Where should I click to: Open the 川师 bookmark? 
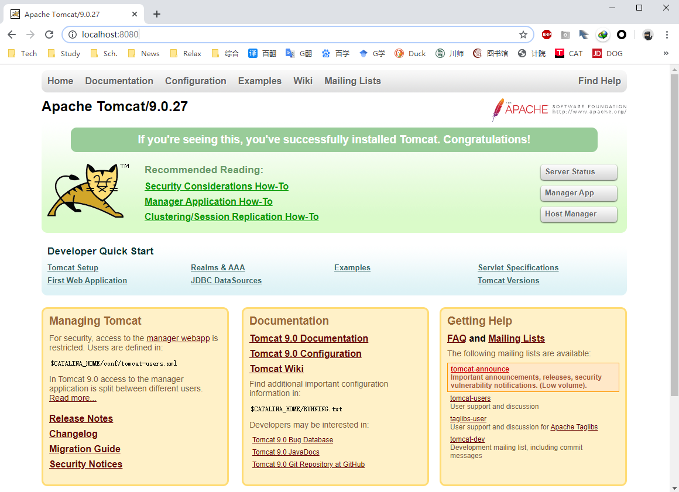450,54
